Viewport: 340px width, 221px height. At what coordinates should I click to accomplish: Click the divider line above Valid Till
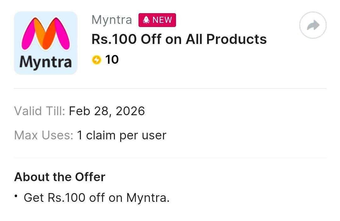pyautogui.click(x=170, y=89)
